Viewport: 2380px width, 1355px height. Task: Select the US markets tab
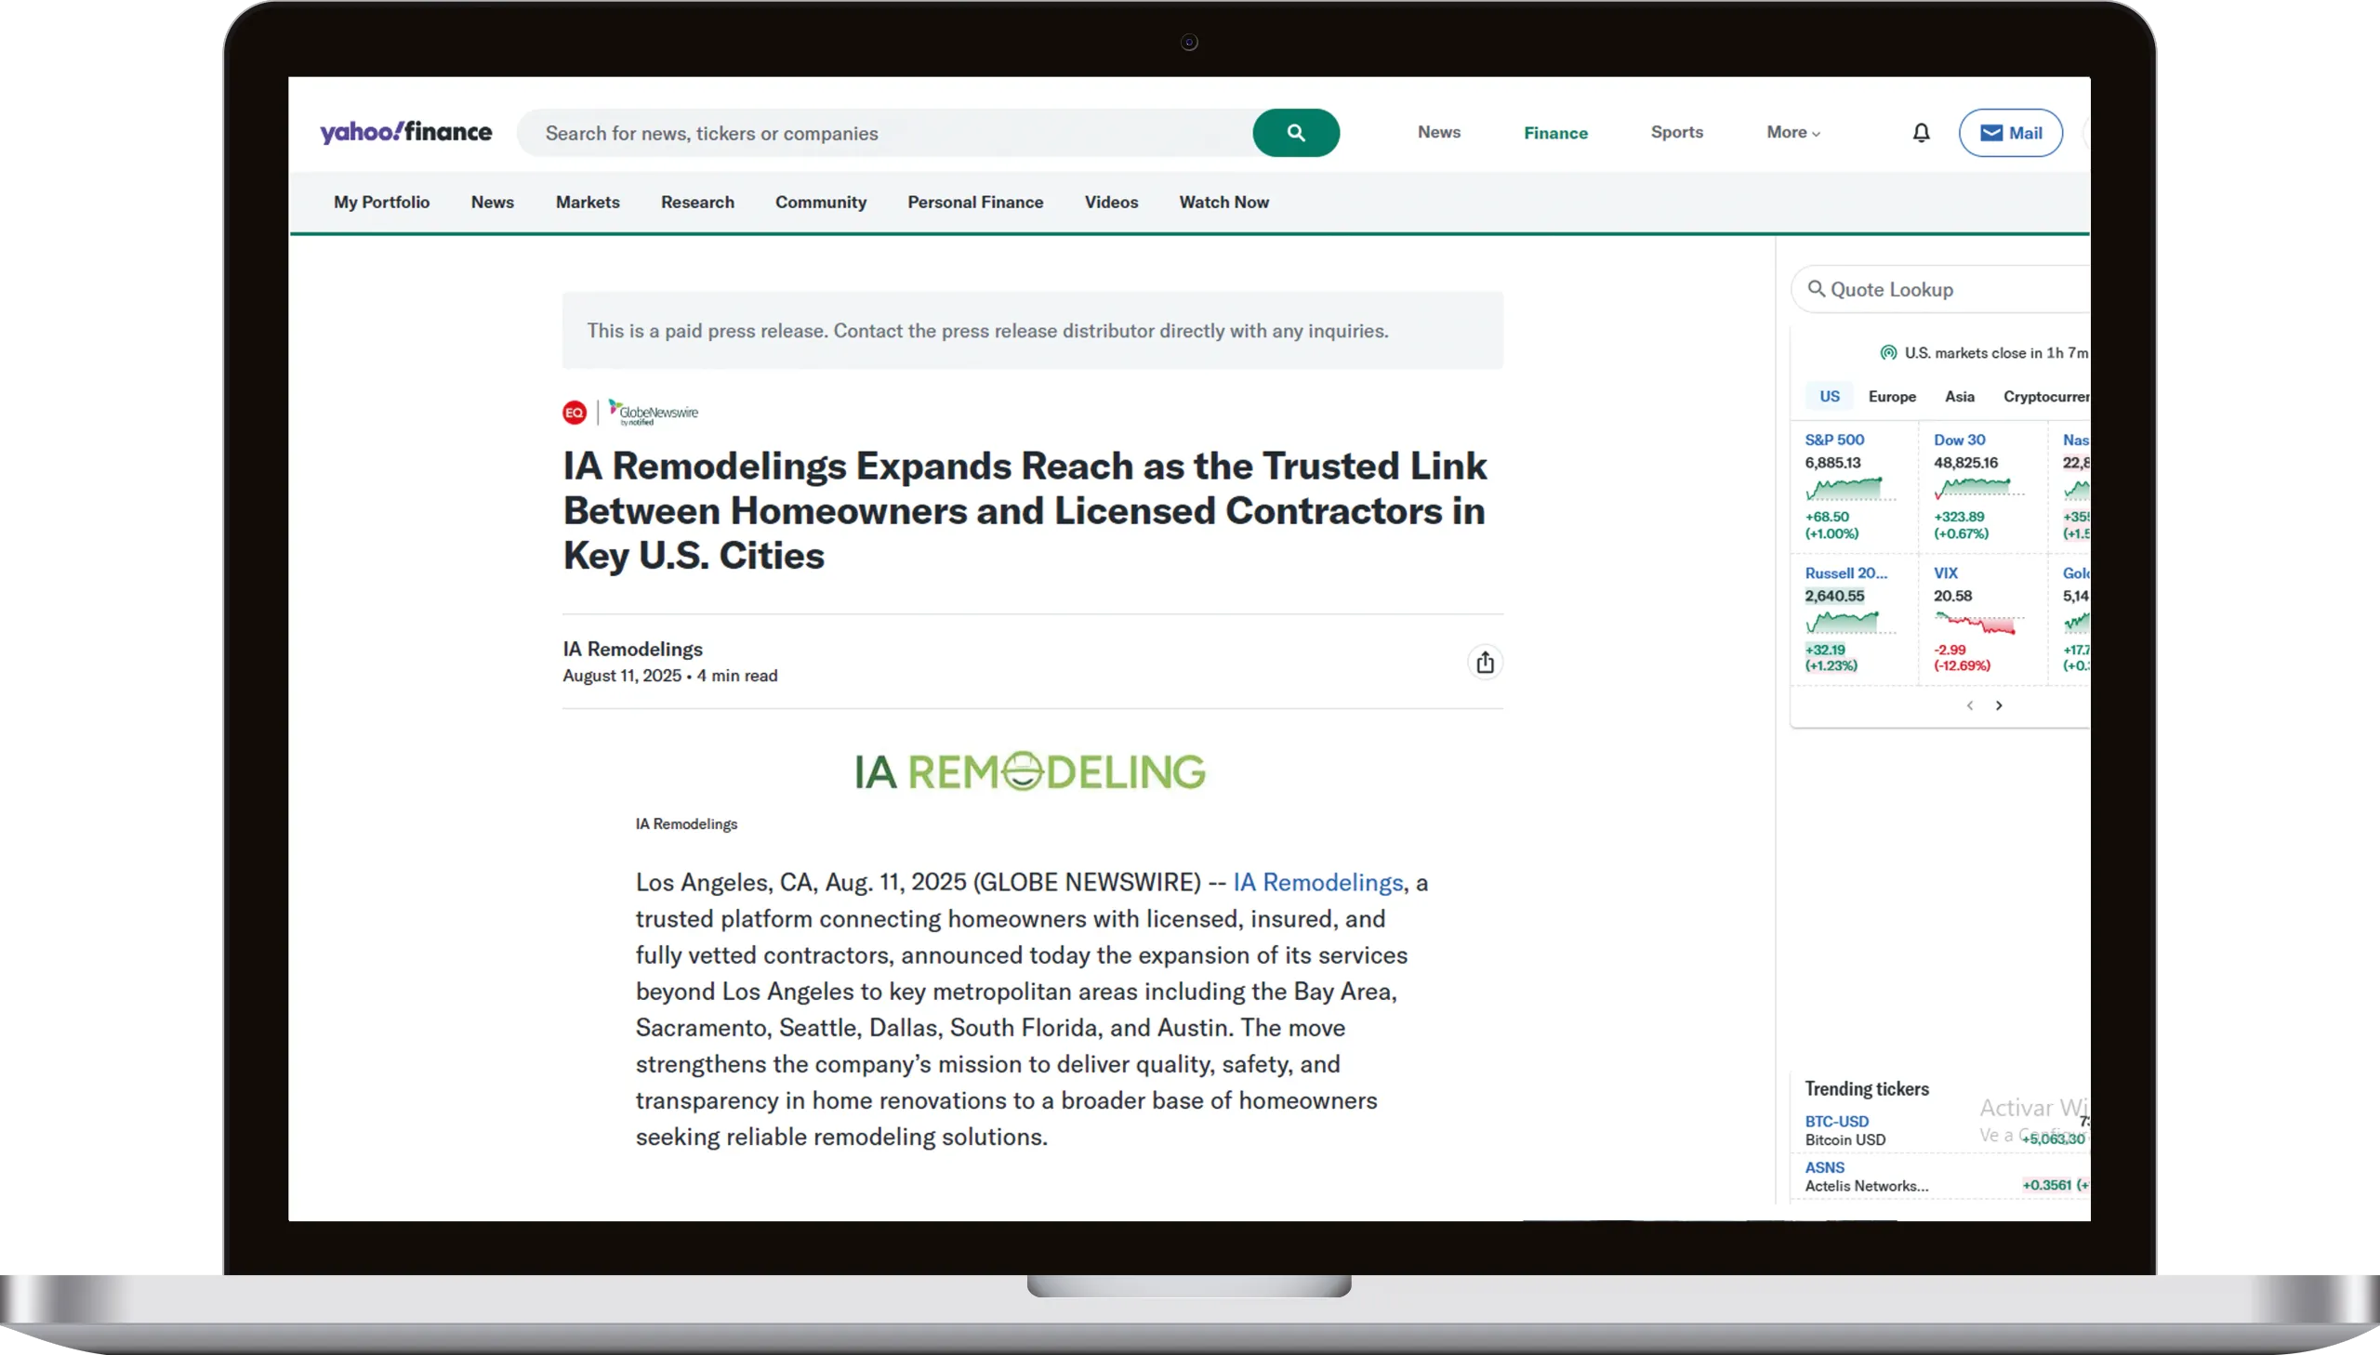click(1829, 397)
